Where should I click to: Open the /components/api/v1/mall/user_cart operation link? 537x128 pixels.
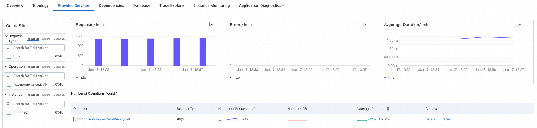tap(103, 119)
